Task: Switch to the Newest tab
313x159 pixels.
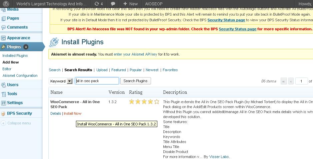Action: (x=152, y=70)
